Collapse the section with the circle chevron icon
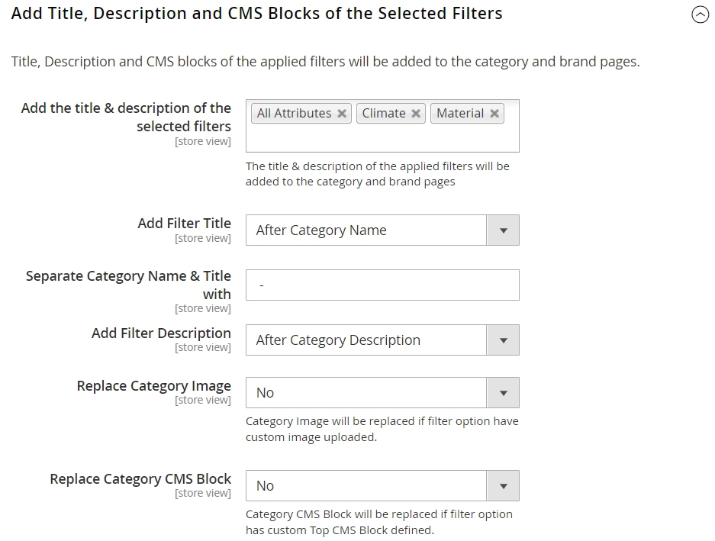 click(x=700, y=14)
